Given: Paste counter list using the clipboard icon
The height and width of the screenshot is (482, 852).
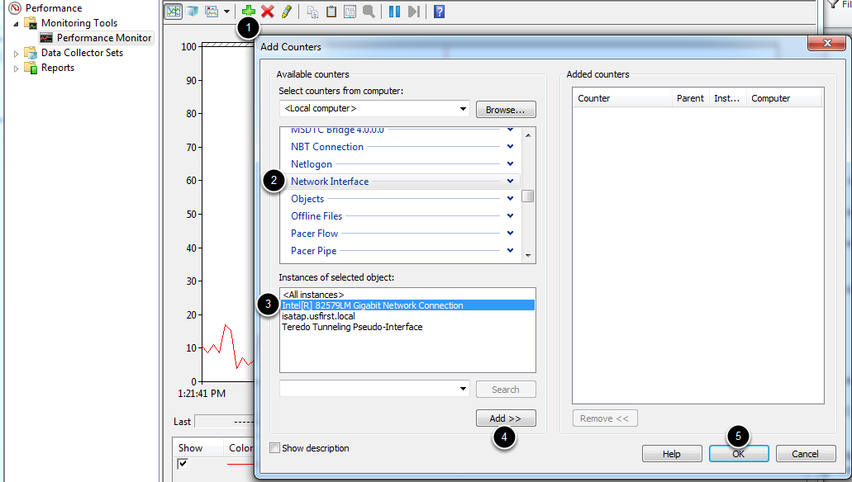Looking at the screenshot, I should 331,11.
